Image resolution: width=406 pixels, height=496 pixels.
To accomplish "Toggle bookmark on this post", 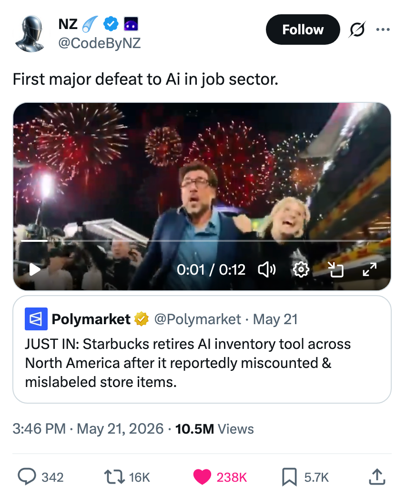I will [289, 477].
